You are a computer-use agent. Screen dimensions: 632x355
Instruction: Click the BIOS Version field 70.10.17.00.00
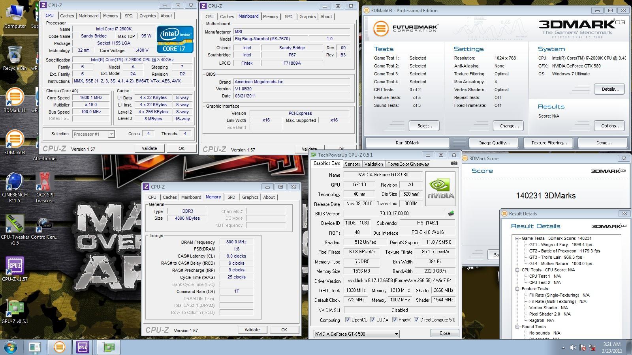pyautogui.click(x=394, y=213)
